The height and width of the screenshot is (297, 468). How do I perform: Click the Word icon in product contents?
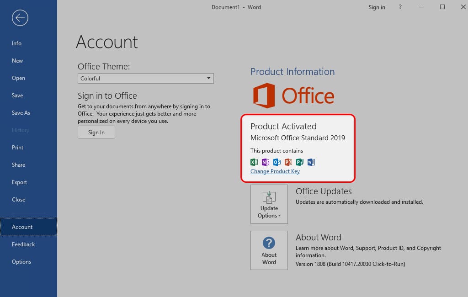coord(311,162)
